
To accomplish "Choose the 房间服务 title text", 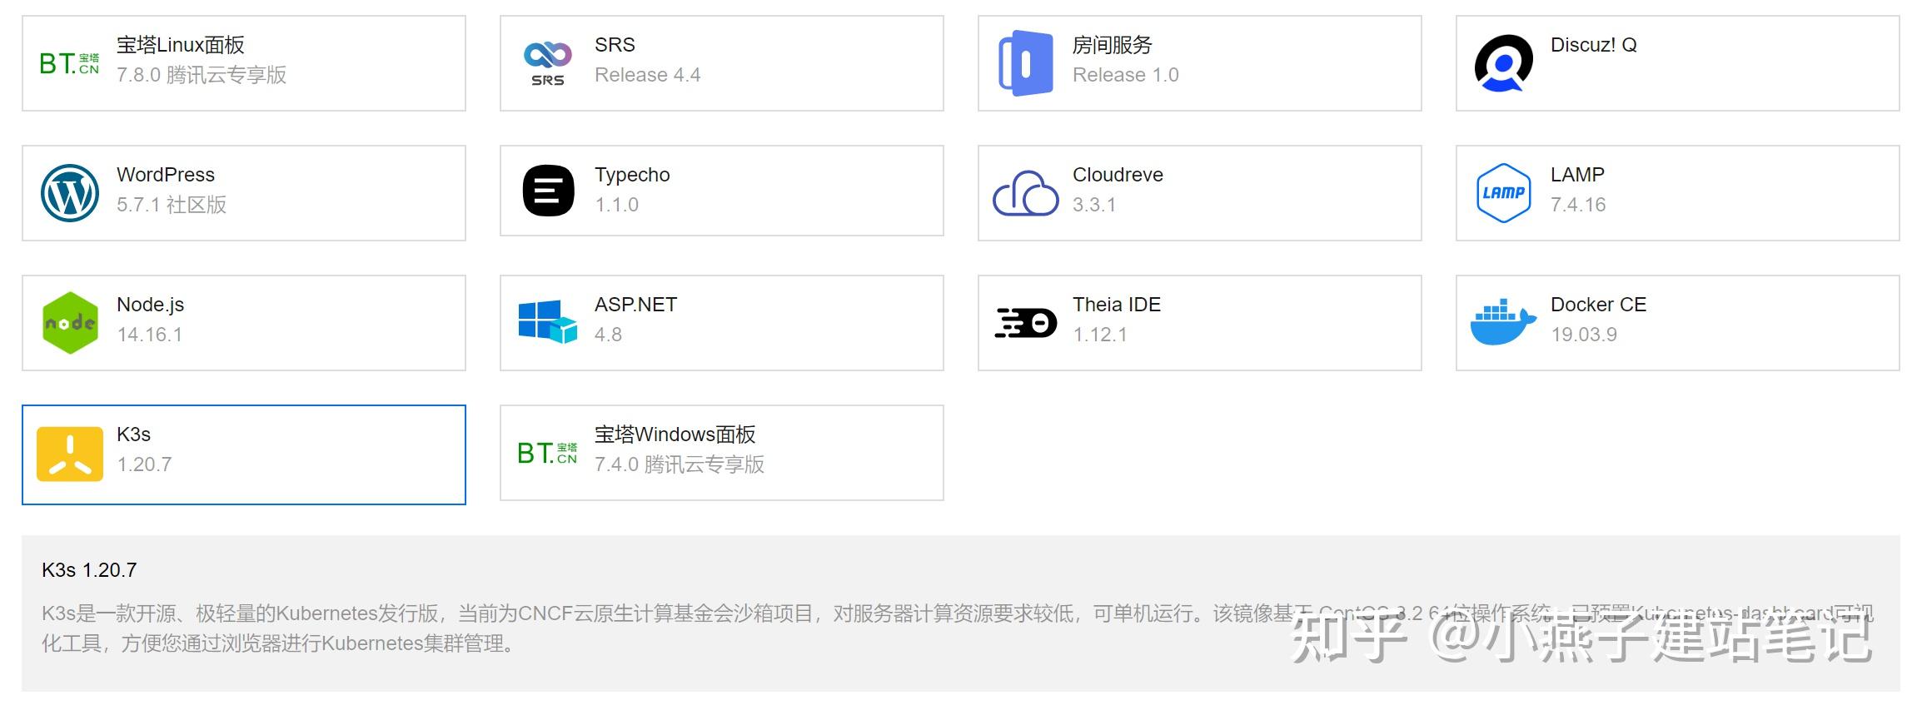I will coord(1113,45).
